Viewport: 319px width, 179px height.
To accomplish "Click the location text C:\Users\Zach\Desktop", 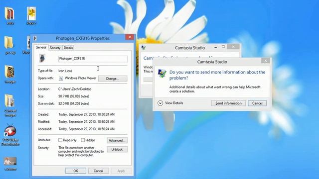I will (75, 89).
